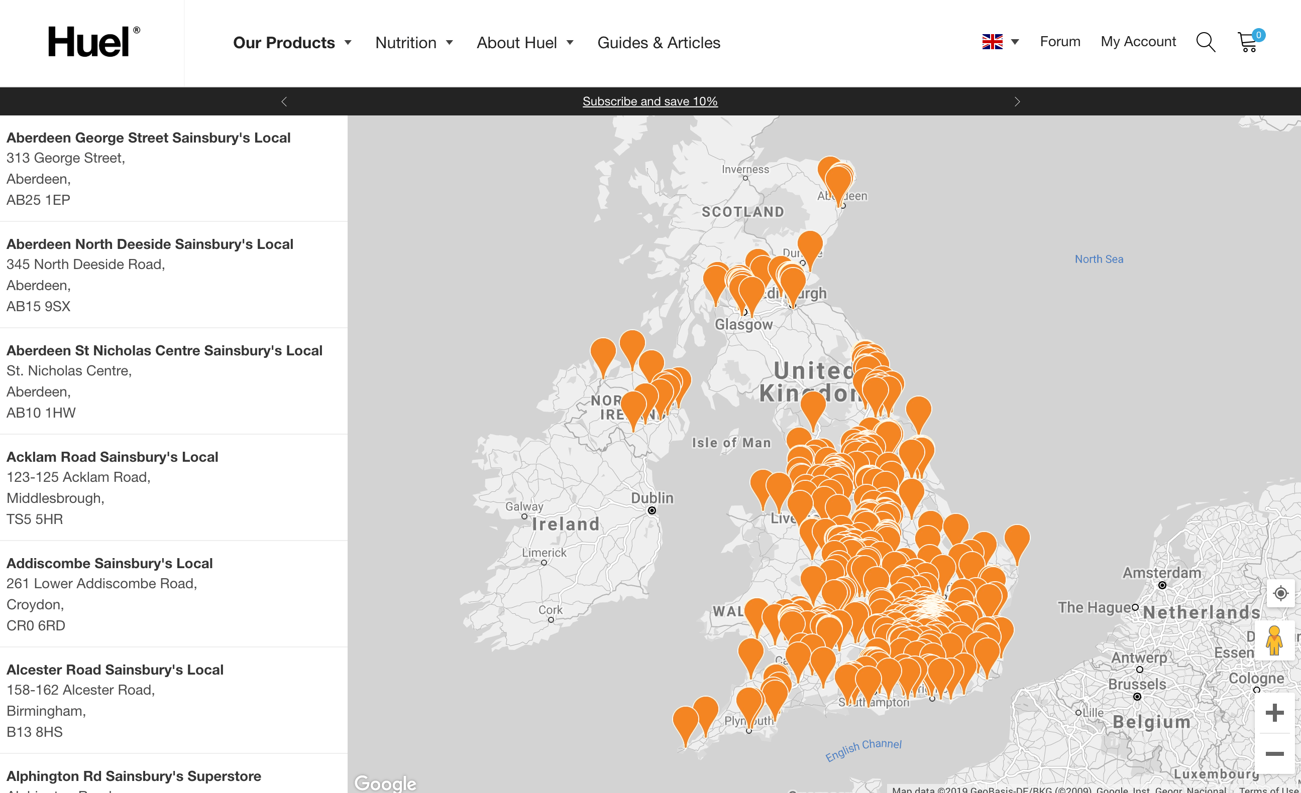Viewport: 1301px width, 793px height.
Task: Show next announcement with right chevron
Action: 1017,101
